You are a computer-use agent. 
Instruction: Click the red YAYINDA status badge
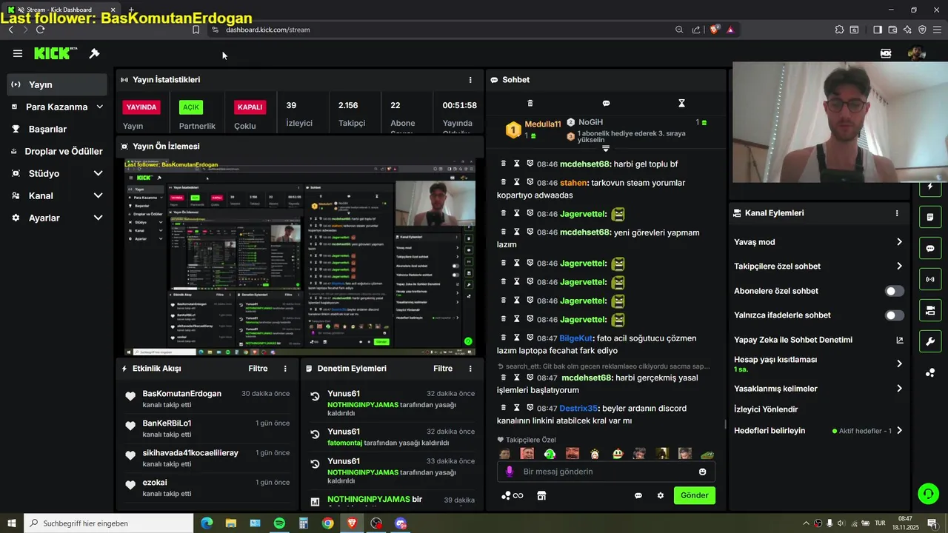(x=141, y=107)
